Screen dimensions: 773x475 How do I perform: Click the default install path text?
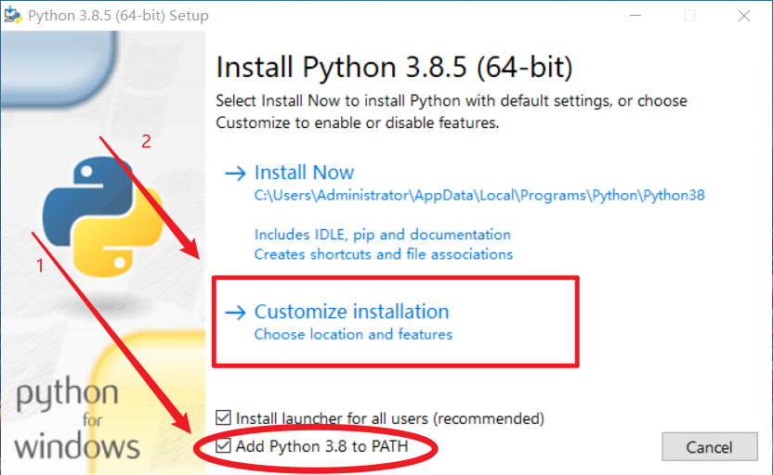[x=479, y=196]
